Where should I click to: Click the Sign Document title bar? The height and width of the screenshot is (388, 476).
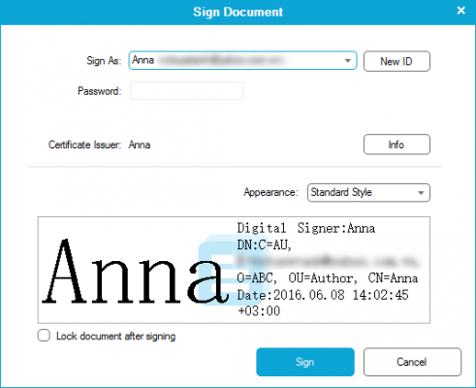click(238, 12)
